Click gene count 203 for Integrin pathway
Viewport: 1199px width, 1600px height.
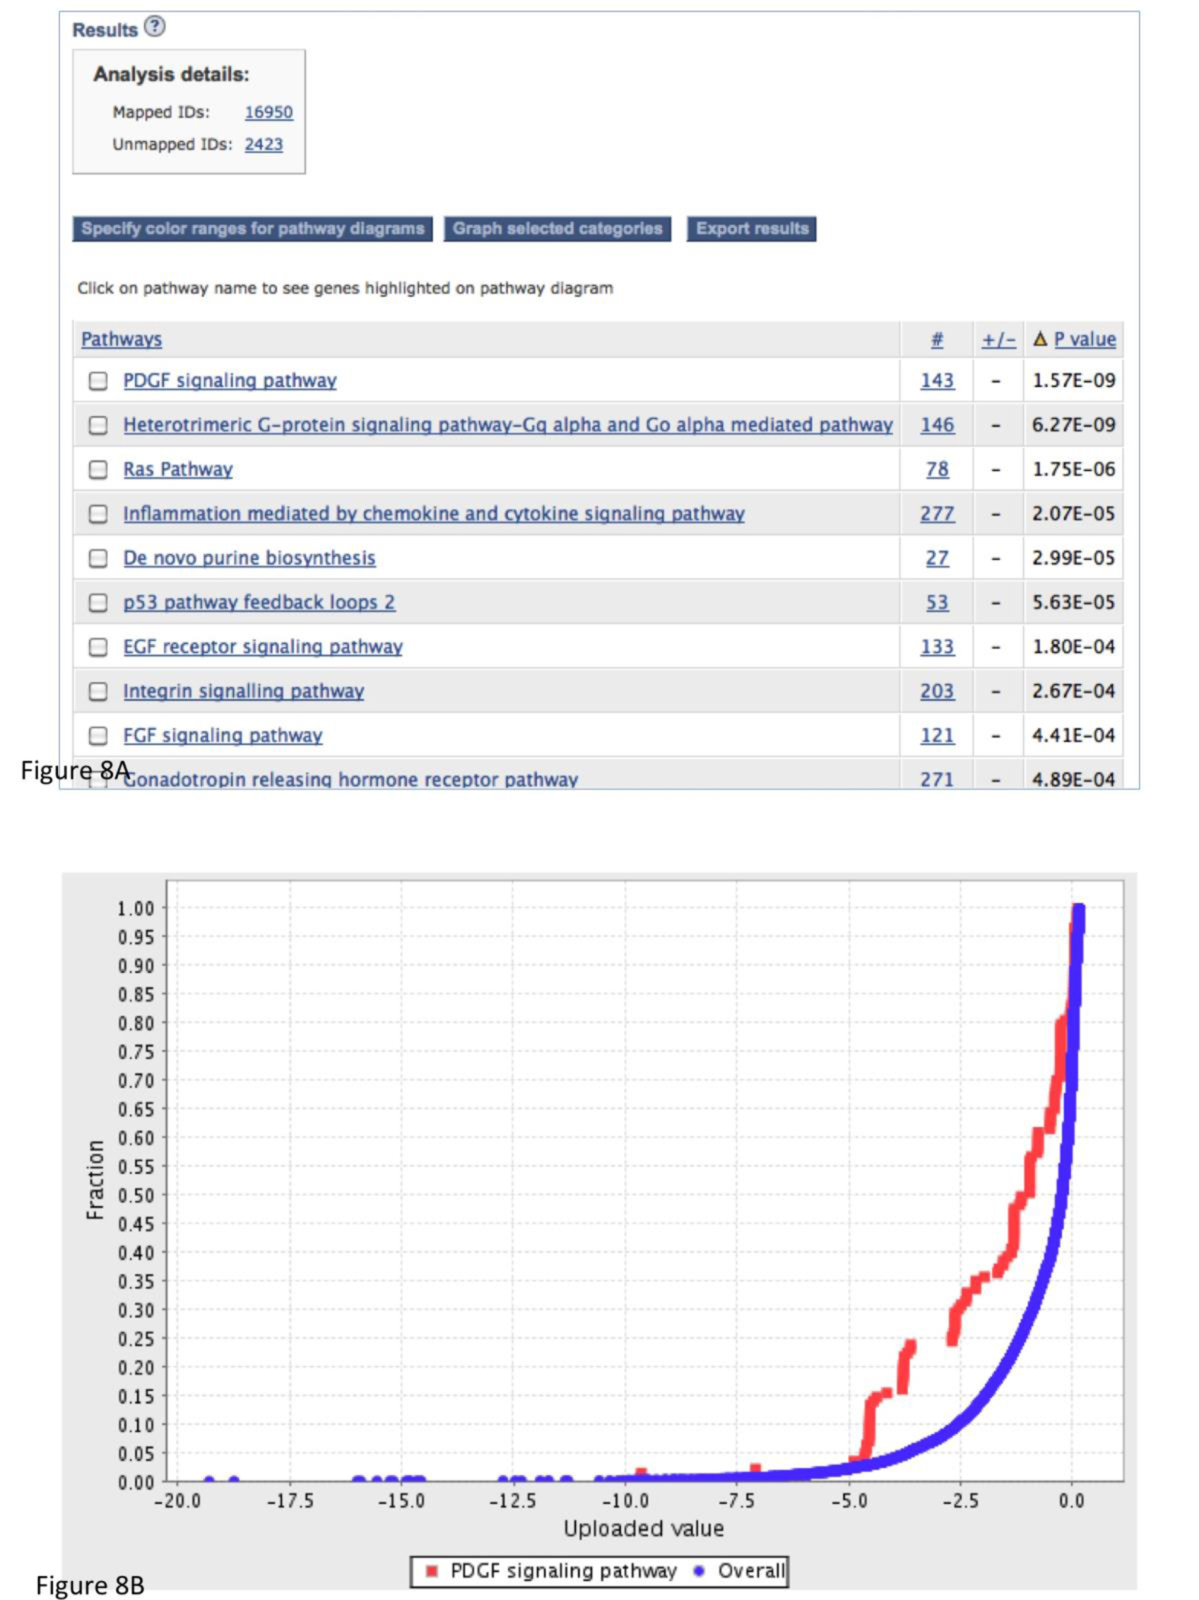(937, 691)
